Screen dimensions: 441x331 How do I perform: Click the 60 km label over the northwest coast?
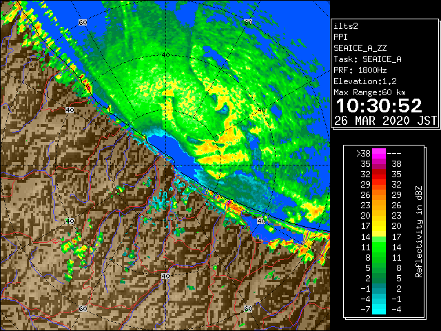coord(83,22)
